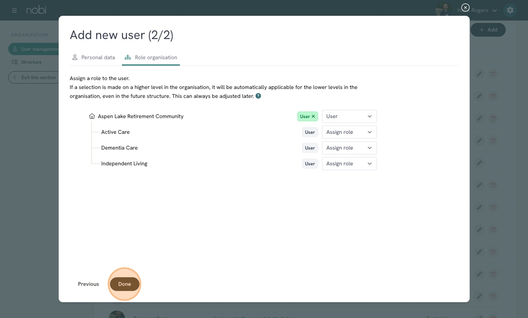The height and width of the screenshot is (318, 528).
Task: Click the nobi logo
Action: click(36, 10)
